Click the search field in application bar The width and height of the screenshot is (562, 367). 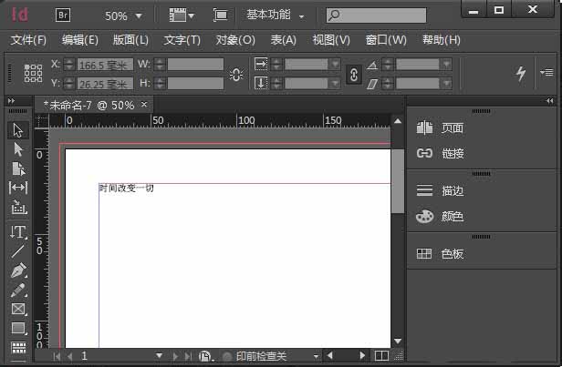[376, 15]
